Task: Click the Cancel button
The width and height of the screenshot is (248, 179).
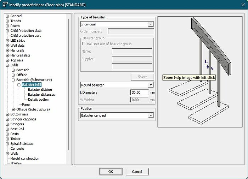Action: (x=137, y=172)
